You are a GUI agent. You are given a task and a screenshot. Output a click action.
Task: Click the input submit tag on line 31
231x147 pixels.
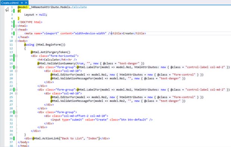[101, 119]
